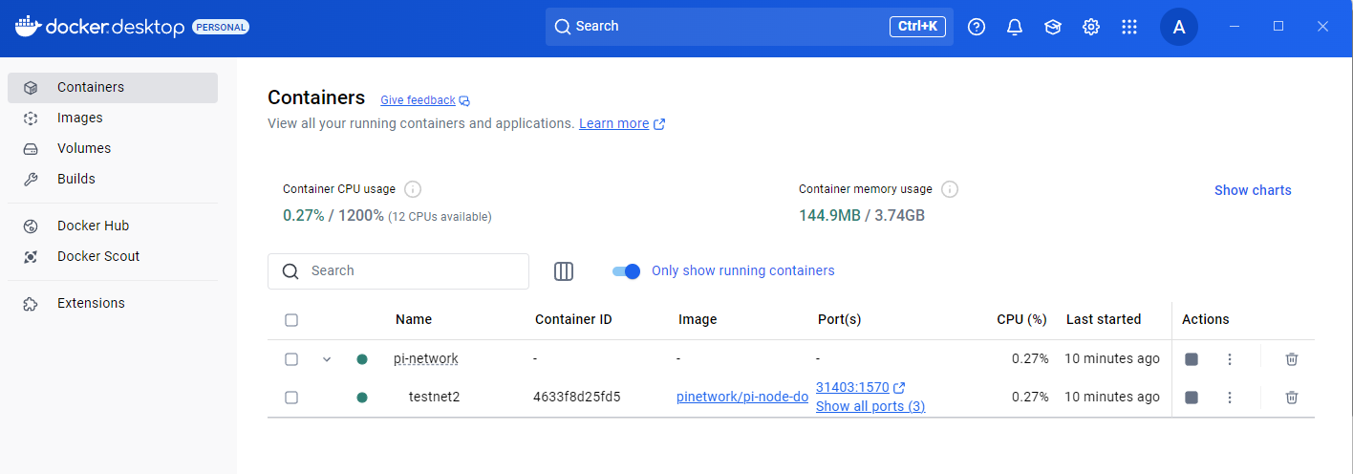Click the 'Only show running containers' label
Image resolution: width=1353 pixels, height=474 pixels.
[743, 271]
